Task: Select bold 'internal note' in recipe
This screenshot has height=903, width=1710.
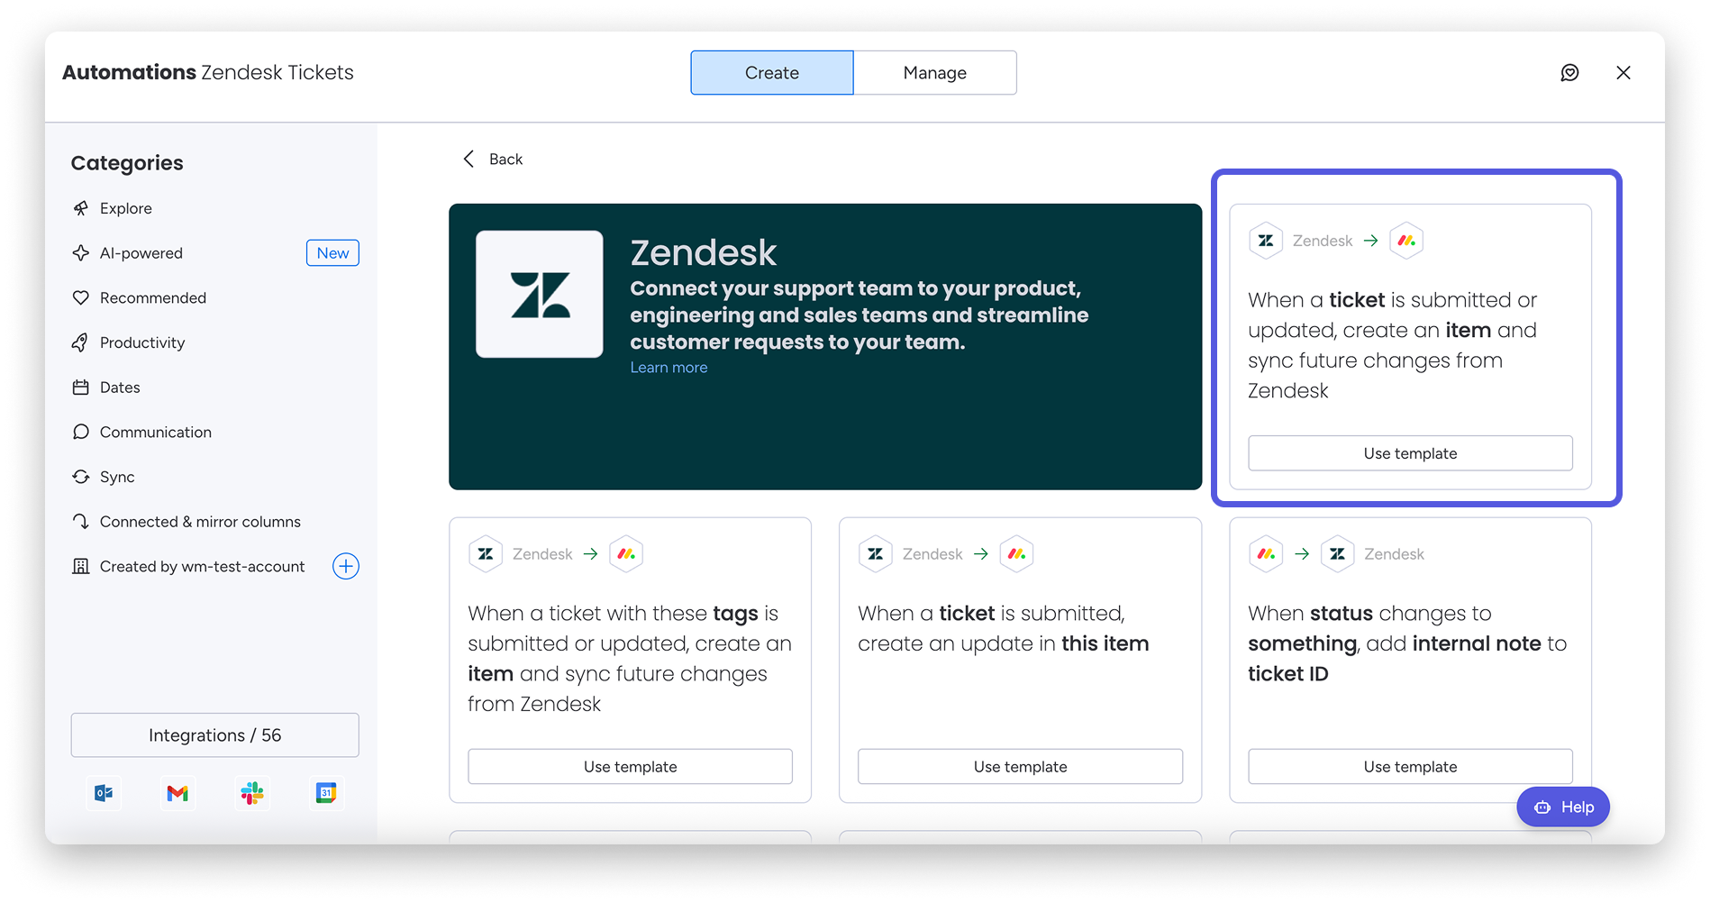Action: [x=1477, y=643]
